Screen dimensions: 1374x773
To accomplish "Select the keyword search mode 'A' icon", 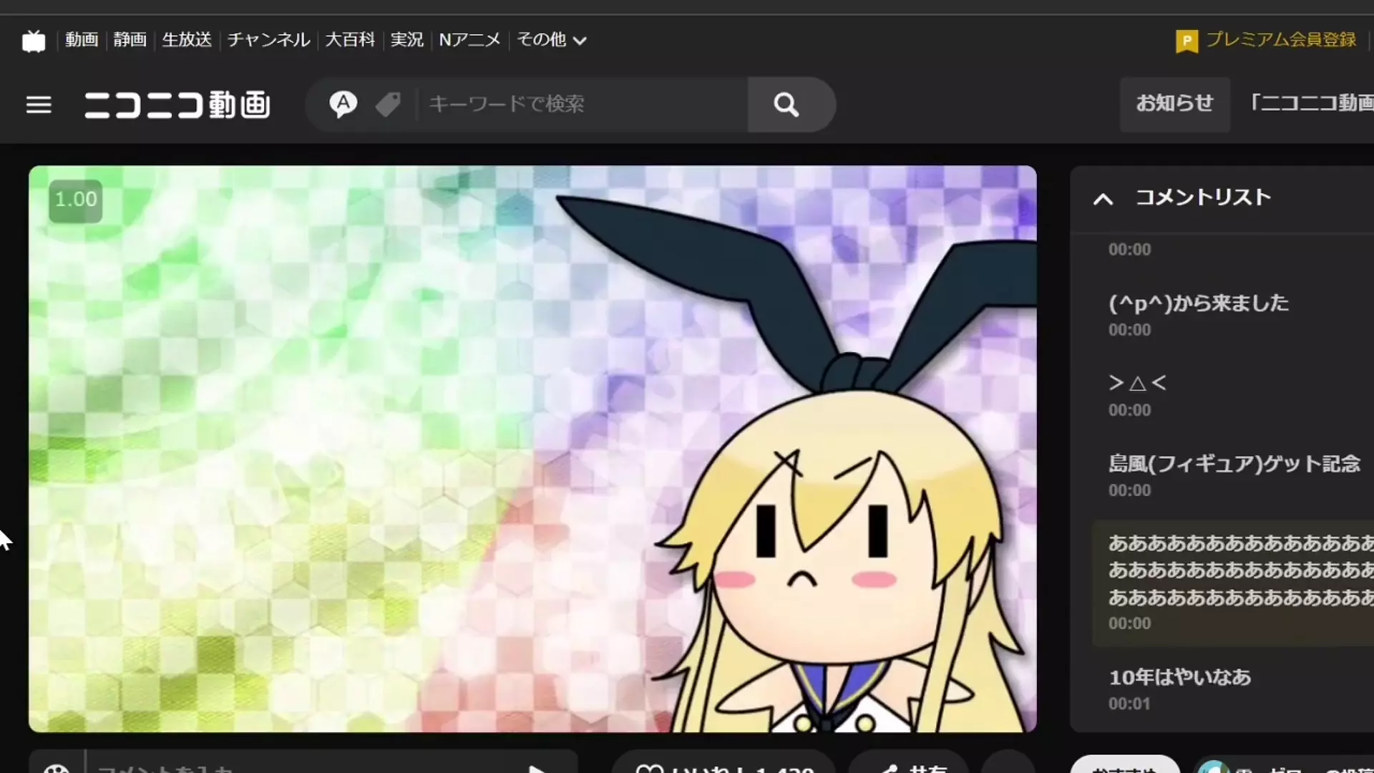I will coord(343,104).
